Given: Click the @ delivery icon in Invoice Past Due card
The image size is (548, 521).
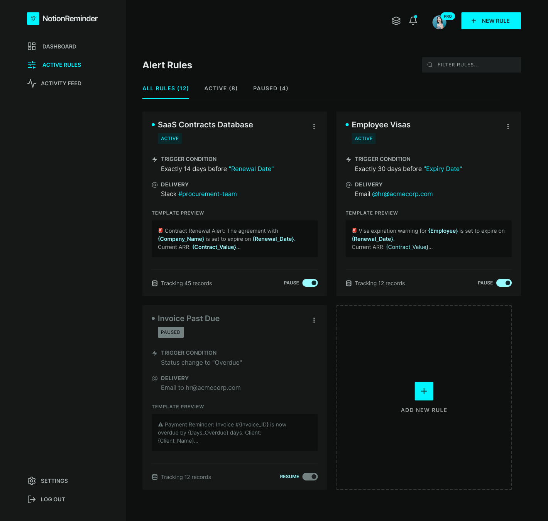Looking at the screenshot, I should point(155,379).
